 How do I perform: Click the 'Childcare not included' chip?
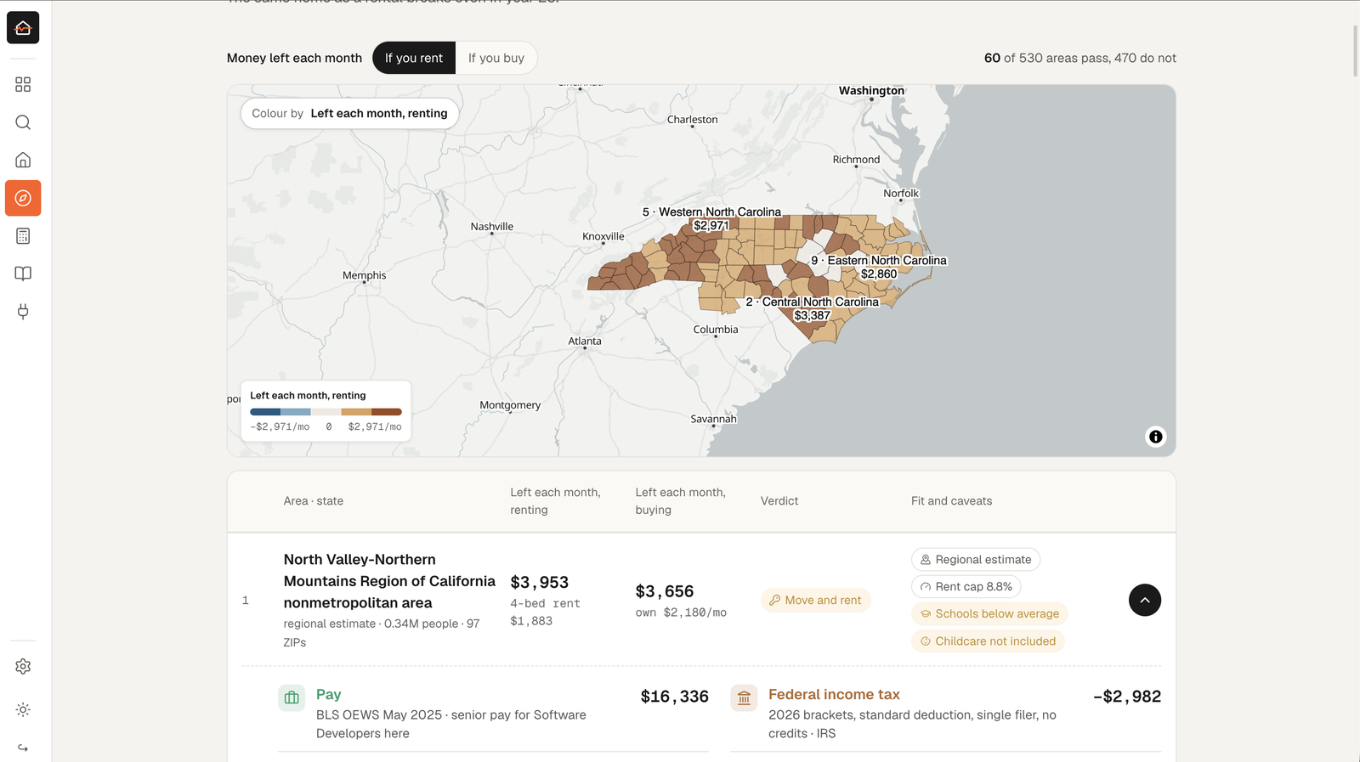(988, 641)
